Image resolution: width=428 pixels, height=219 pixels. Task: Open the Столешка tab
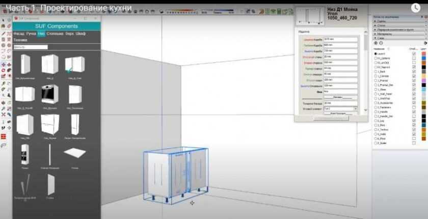pyautogui.click(x=55, y=33)
